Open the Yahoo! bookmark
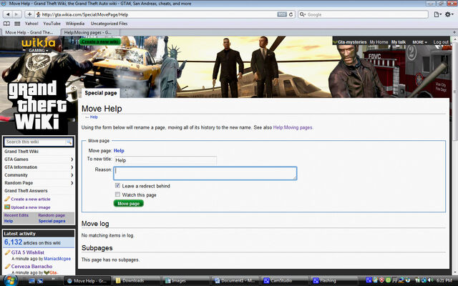This screenshot has height=286, width=458. point(31,24)
